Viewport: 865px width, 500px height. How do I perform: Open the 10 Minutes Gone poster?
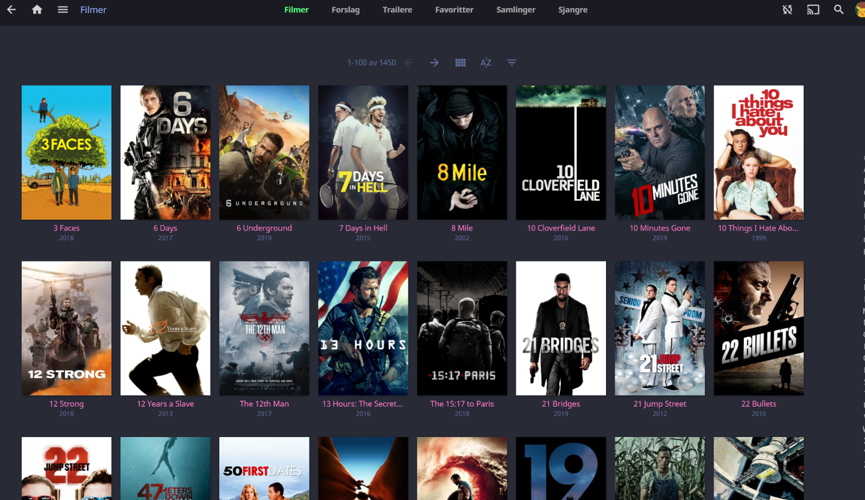(x=660, y=152)
